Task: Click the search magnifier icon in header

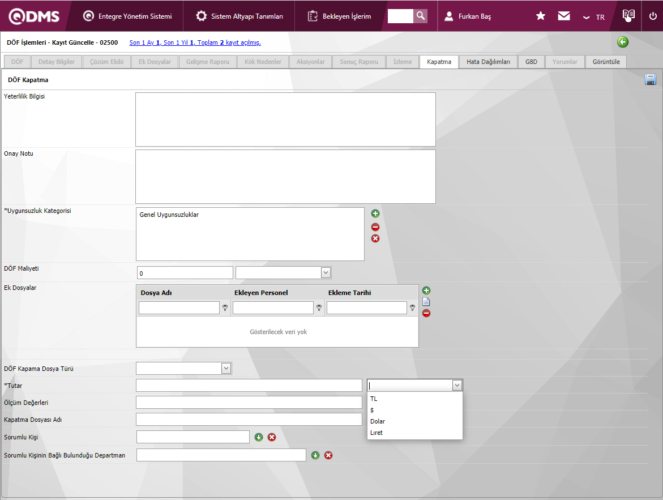Action: click(x=420, y=16)
